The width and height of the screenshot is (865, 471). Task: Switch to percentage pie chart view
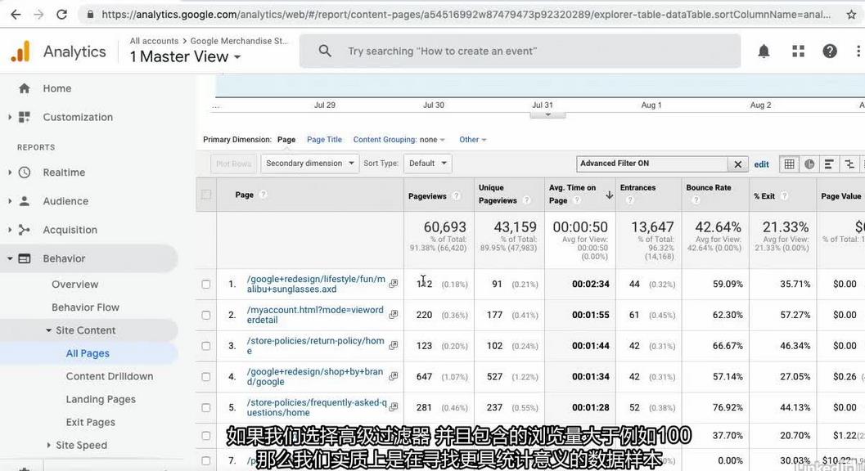(809, 164)
